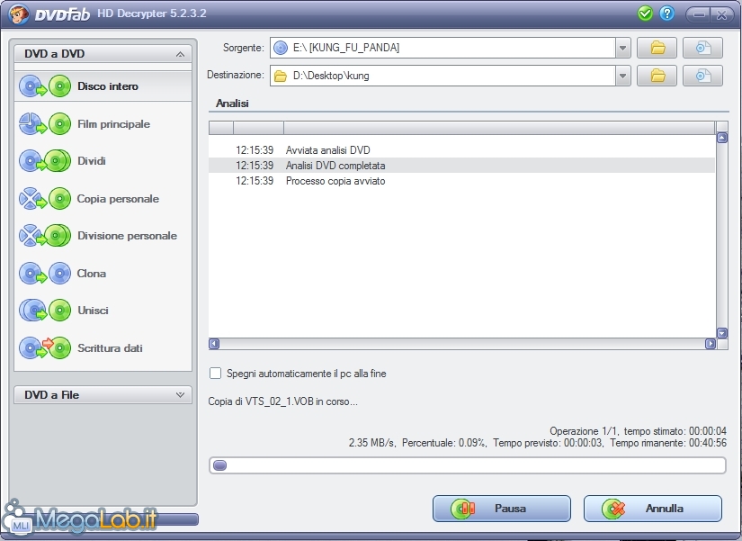This screenshot has height=541, width=742.
Task: Minimize the DVDFab window
Action: click(x=699, y=14)
